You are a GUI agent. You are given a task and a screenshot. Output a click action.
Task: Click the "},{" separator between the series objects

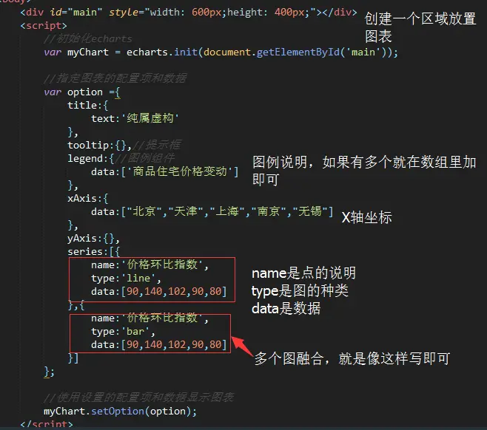[76, 305]
